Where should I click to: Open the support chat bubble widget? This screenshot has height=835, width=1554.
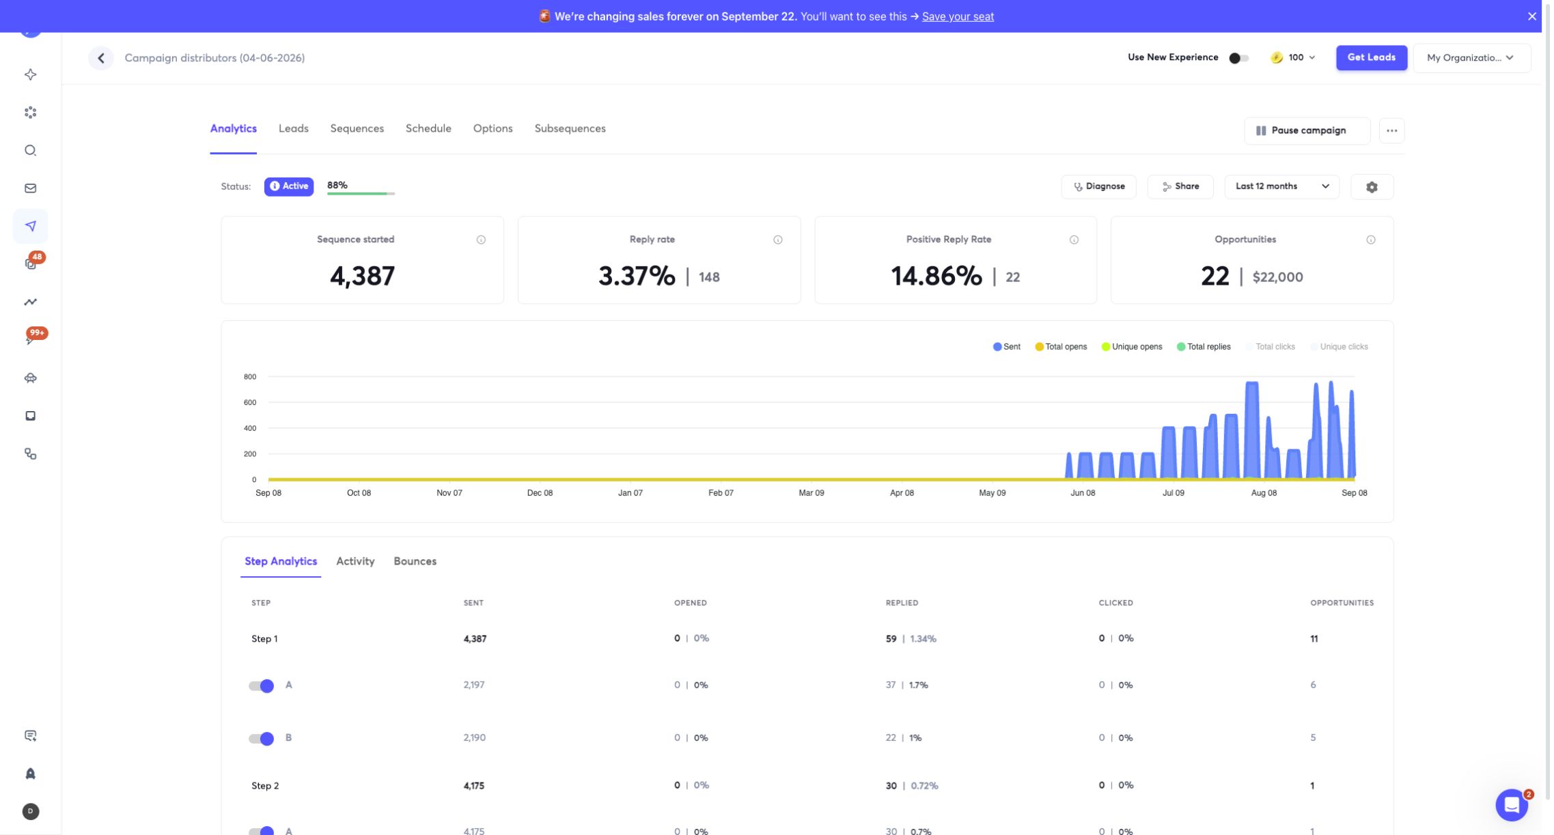click(1512, 805)
